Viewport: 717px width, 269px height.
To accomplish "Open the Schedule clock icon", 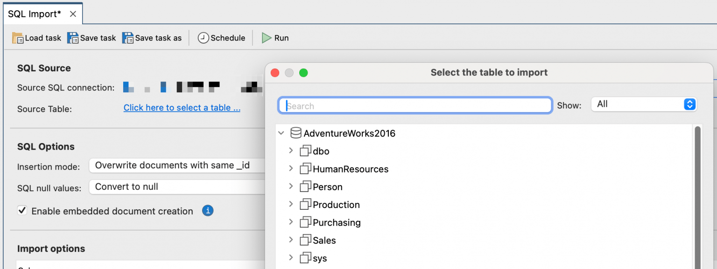I will click(x=203, y=38).
